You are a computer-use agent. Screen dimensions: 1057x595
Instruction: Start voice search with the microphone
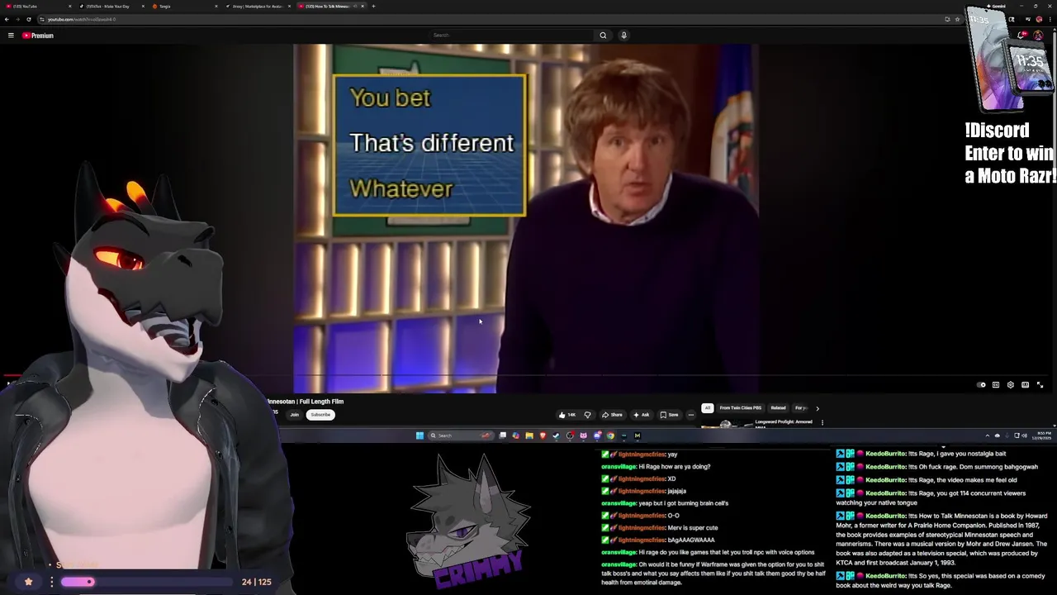tap(623, 36)
